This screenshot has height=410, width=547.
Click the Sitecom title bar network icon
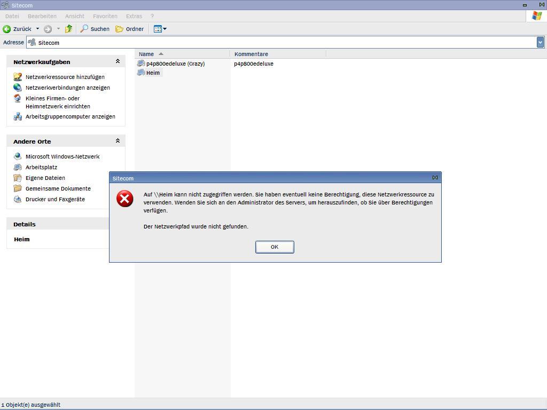click(x=5, y=5)
